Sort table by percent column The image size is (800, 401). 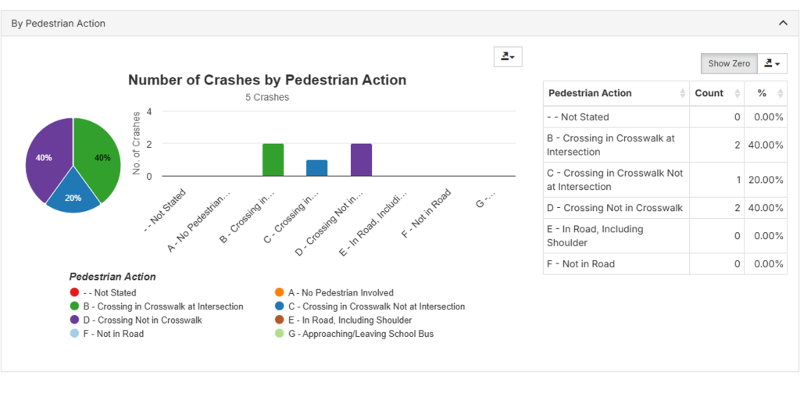(766, 93)
